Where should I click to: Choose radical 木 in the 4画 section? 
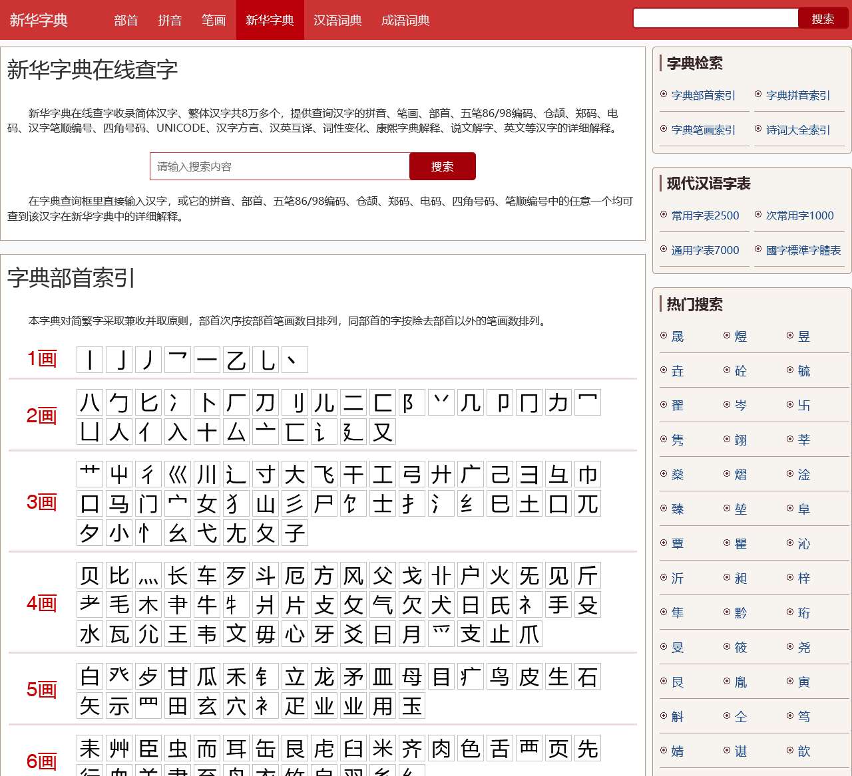click(x=148, y=604)
